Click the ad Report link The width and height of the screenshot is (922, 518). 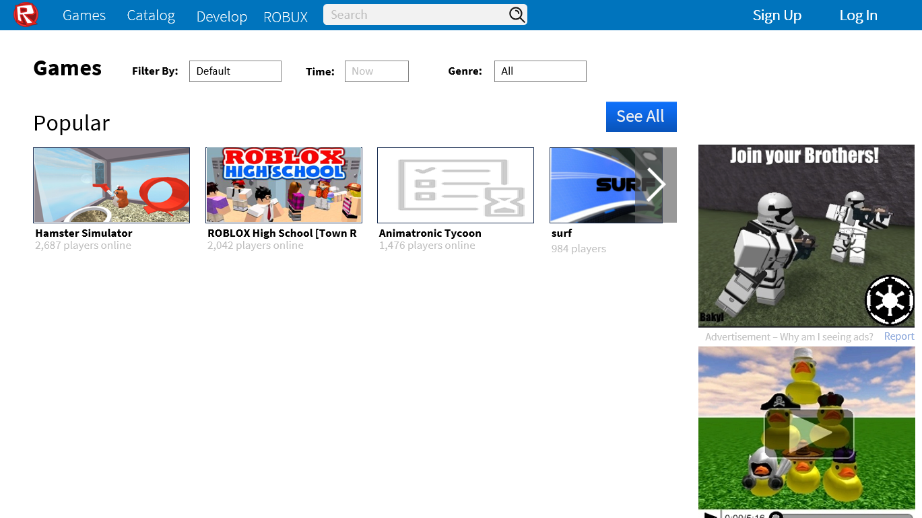pos(899,336)
